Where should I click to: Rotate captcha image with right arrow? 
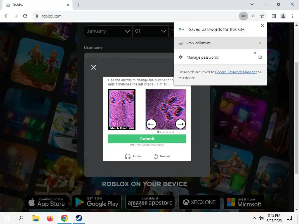click(x=180, y=124)
